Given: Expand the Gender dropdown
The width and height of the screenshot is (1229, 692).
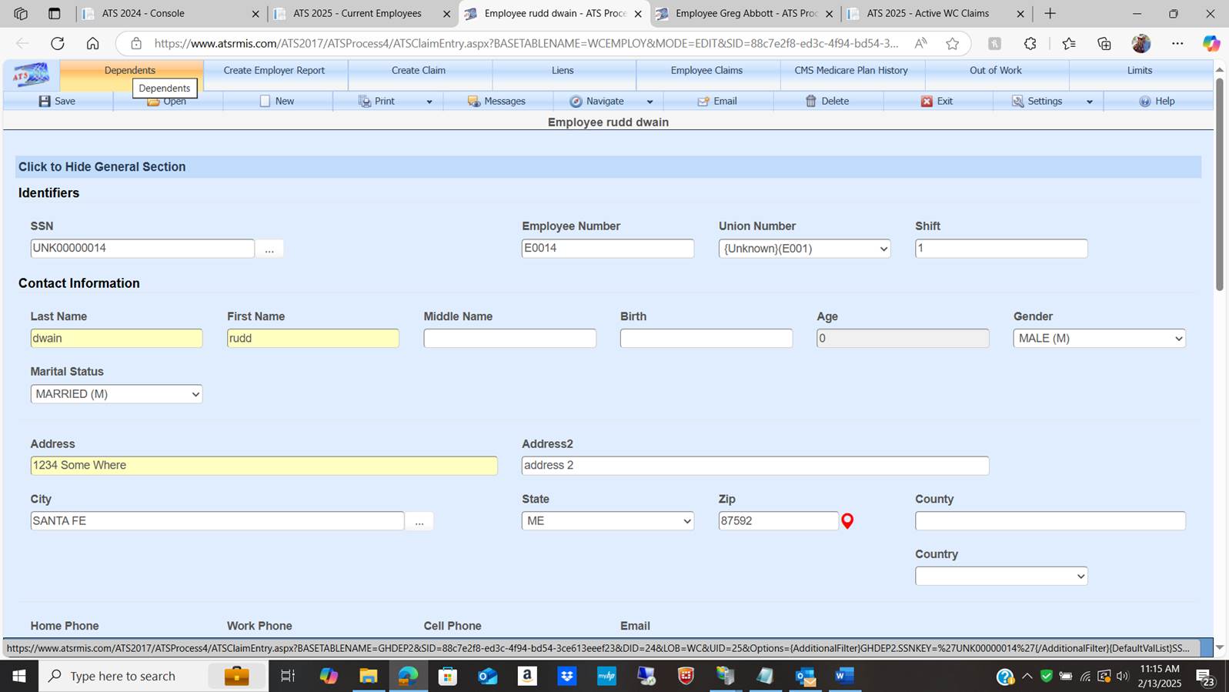Looking at the screenshot, I should point(1099,339).
